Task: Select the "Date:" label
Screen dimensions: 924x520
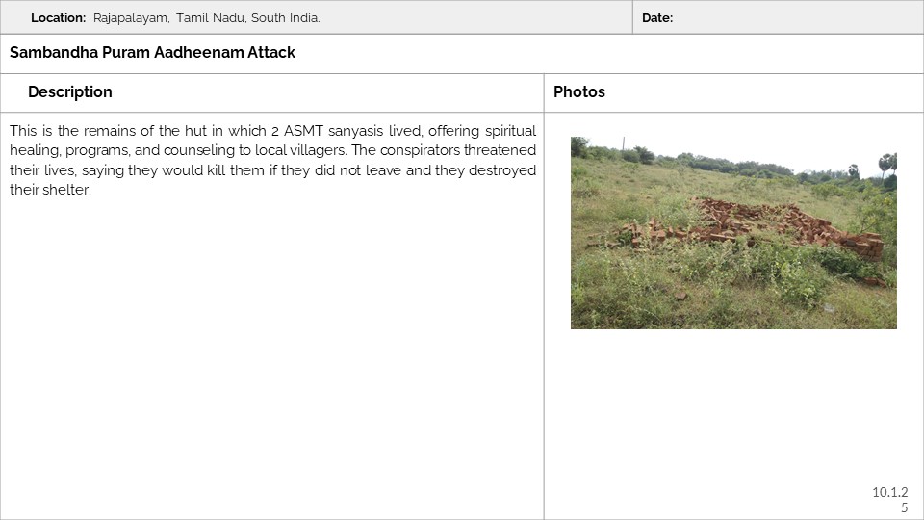Action: 657,18
